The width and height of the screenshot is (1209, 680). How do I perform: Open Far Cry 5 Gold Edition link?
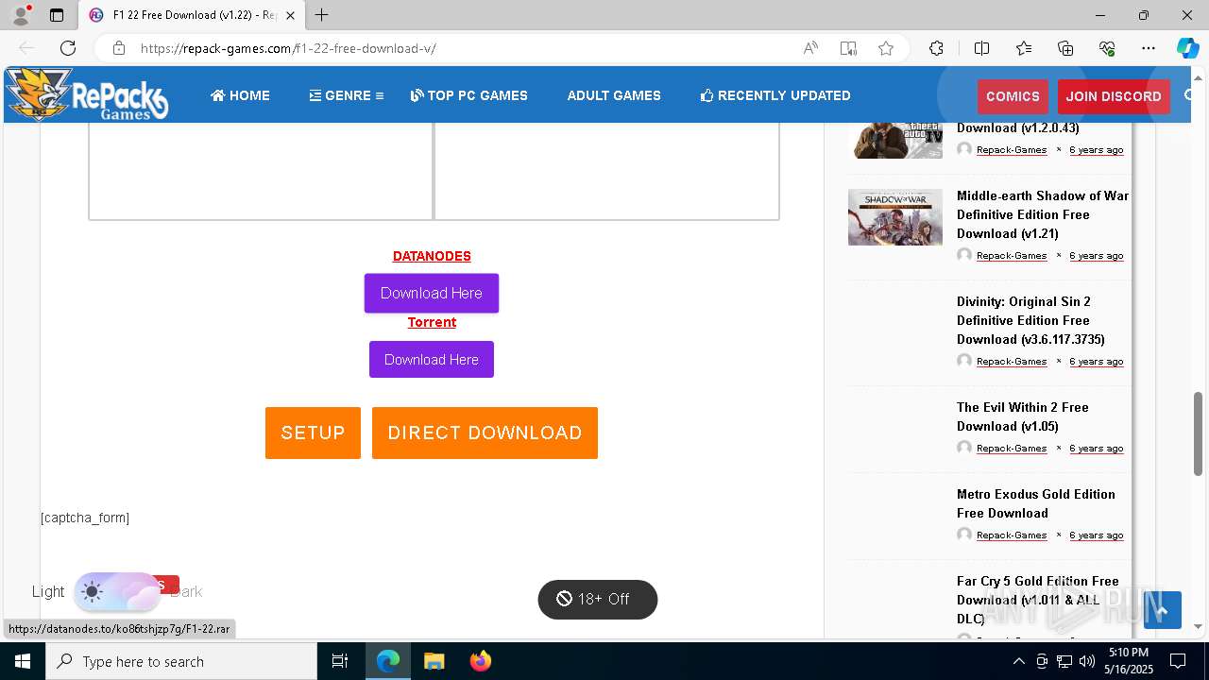click(1038, 600)
